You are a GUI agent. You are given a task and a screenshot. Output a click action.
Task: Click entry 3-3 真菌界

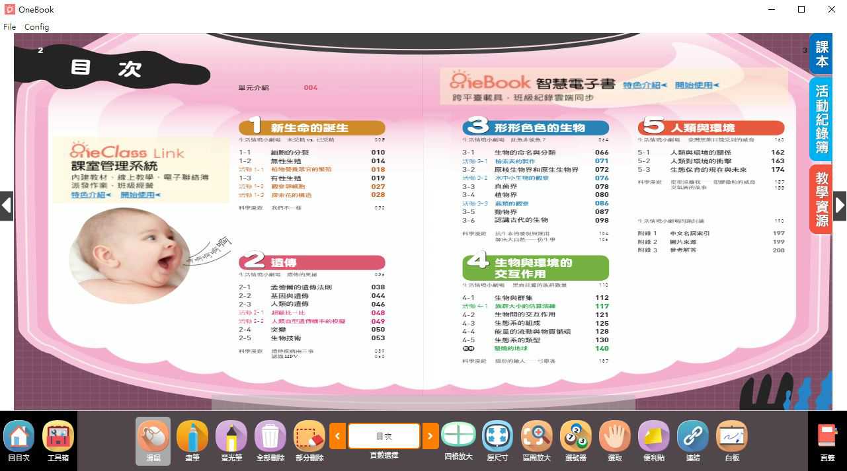click(536, 187)
